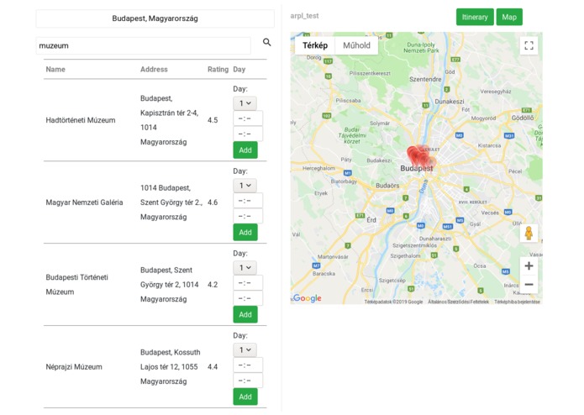Viewport: 584px width, 415px height.
Task: Switch map to Térkép view
Action: click(315, 45)
